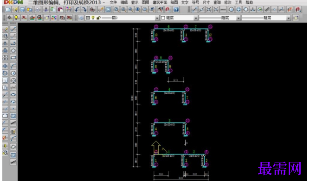The width and height of the screenshot is (310, 183).
Task: Select the Cut scissors icon
Action: pos(45,9)
